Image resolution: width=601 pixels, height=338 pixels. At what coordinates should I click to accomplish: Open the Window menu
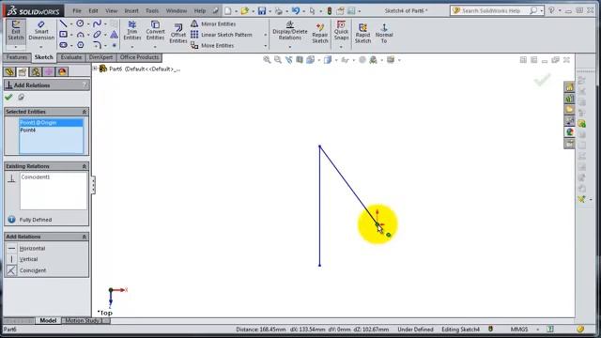pyautogui.click(x=177, y=10)
